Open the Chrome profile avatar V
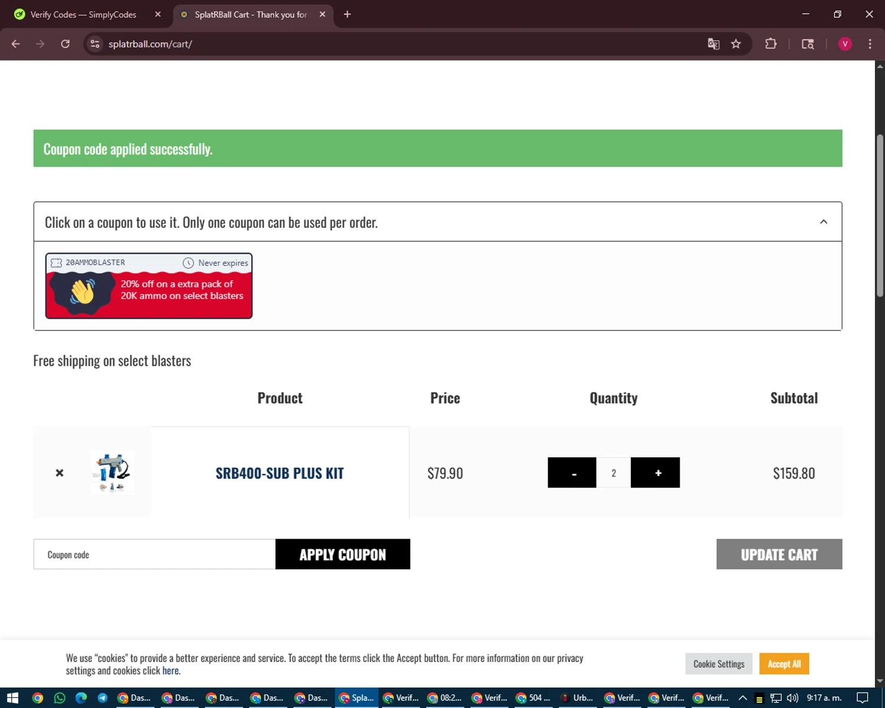The width and height of the screenshot is (885, 708). coord(845,44)
